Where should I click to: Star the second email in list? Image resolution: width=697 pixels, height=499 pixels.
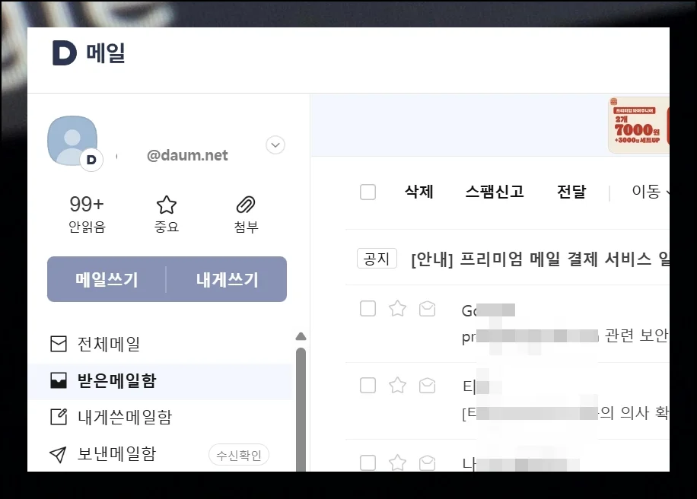(397, 385)
